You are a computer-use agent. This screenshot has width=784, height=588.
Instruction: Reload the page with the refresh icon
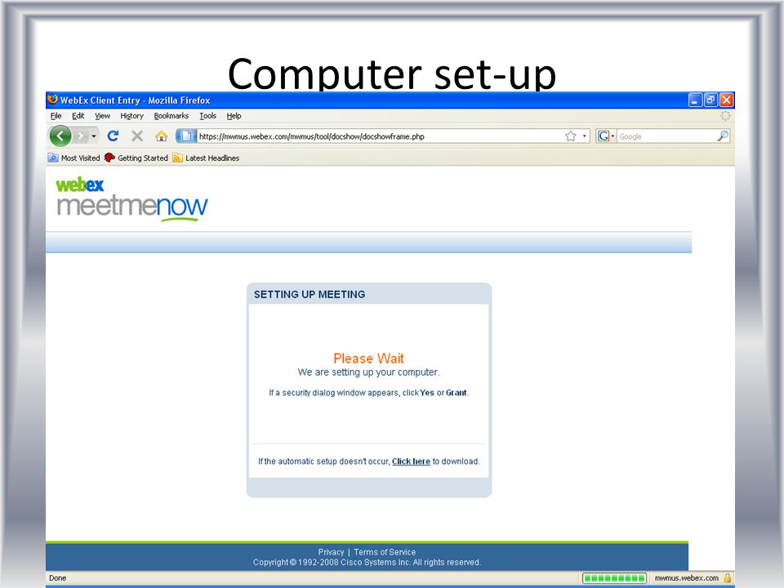point(113,136)
